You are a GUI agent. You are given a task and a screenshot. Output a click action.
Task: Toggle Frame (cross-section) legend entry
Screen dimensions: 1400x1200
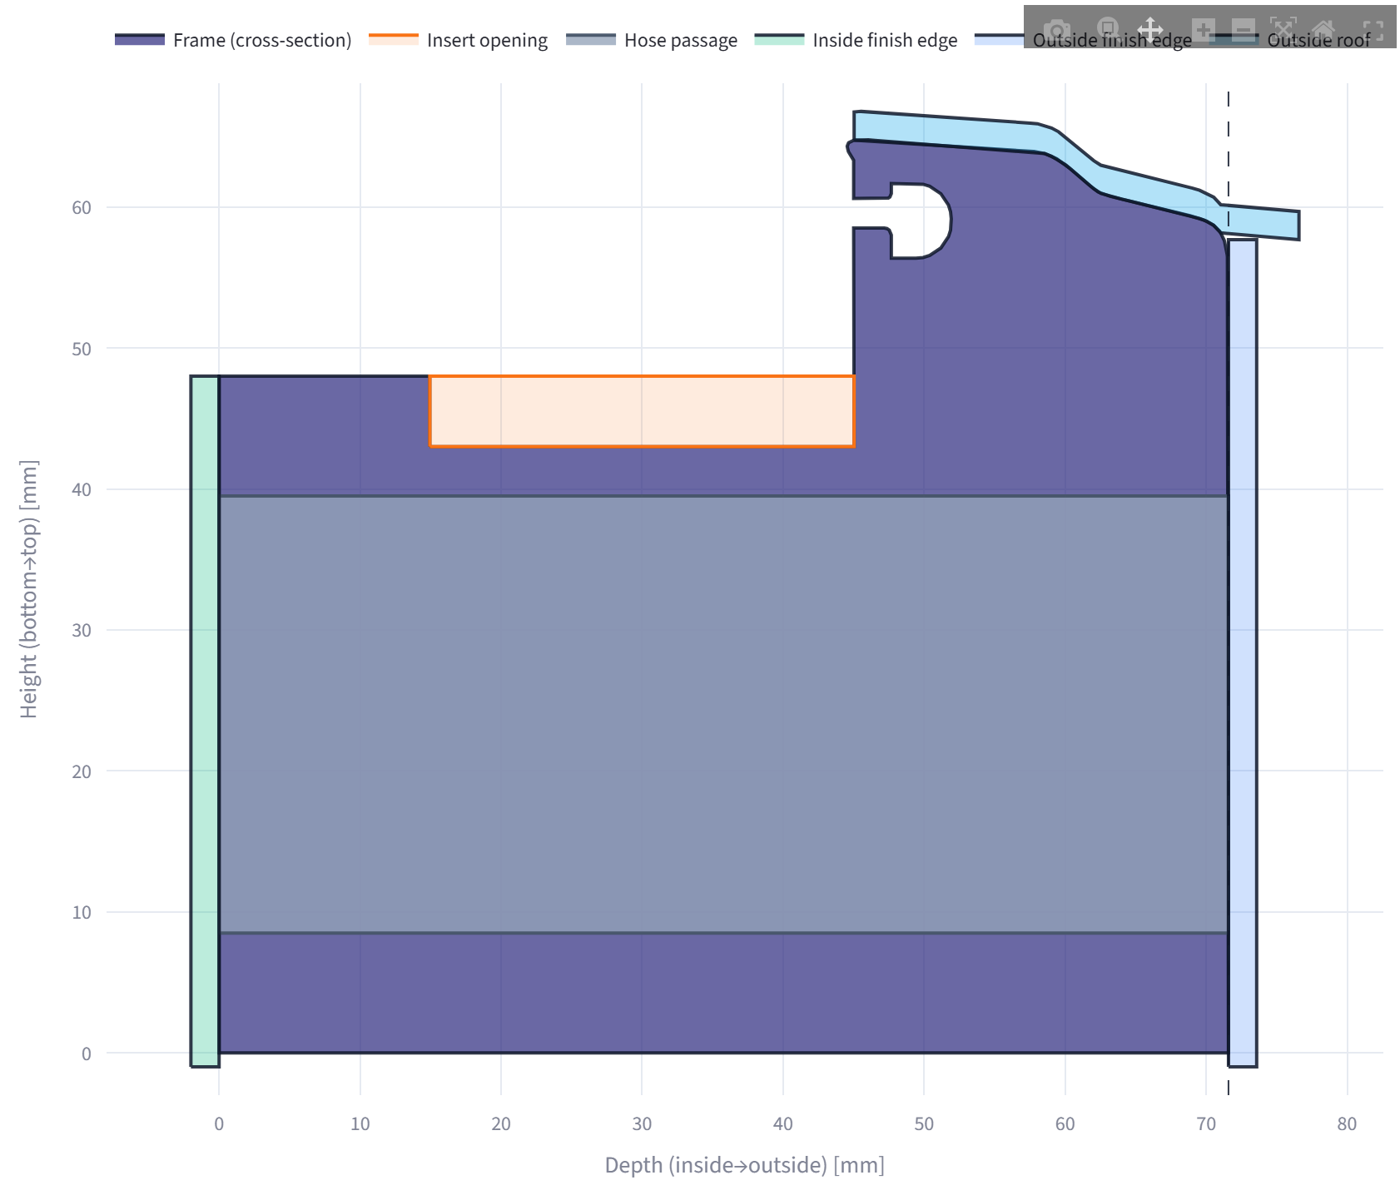point(233,40)
